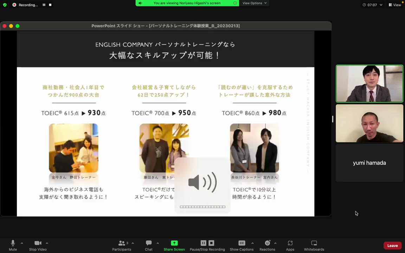Click the green Share Screen button
405x253 pixels.
(x=174, y=246)
